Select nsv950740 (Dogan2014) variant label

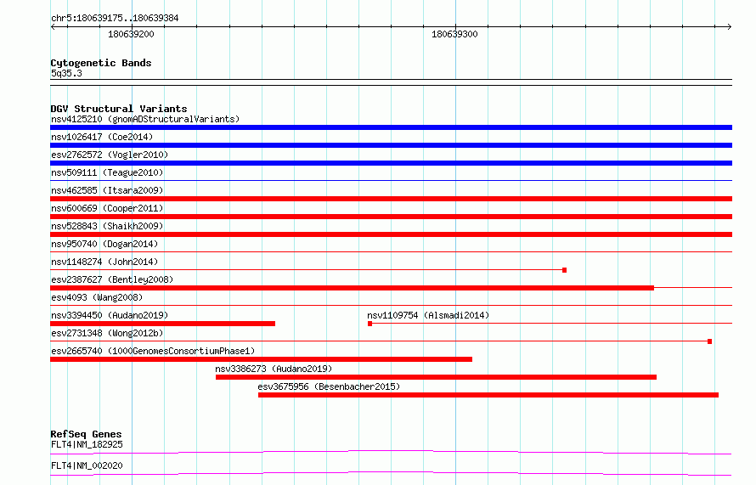click(x=104, y=244)
